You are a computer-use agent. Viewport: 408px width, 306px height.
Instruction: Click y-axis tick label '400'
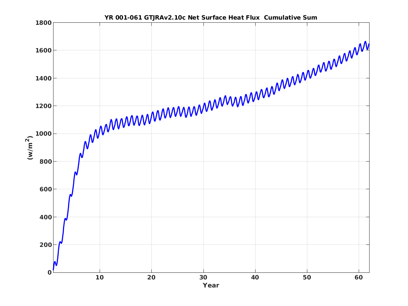[46, 217]
